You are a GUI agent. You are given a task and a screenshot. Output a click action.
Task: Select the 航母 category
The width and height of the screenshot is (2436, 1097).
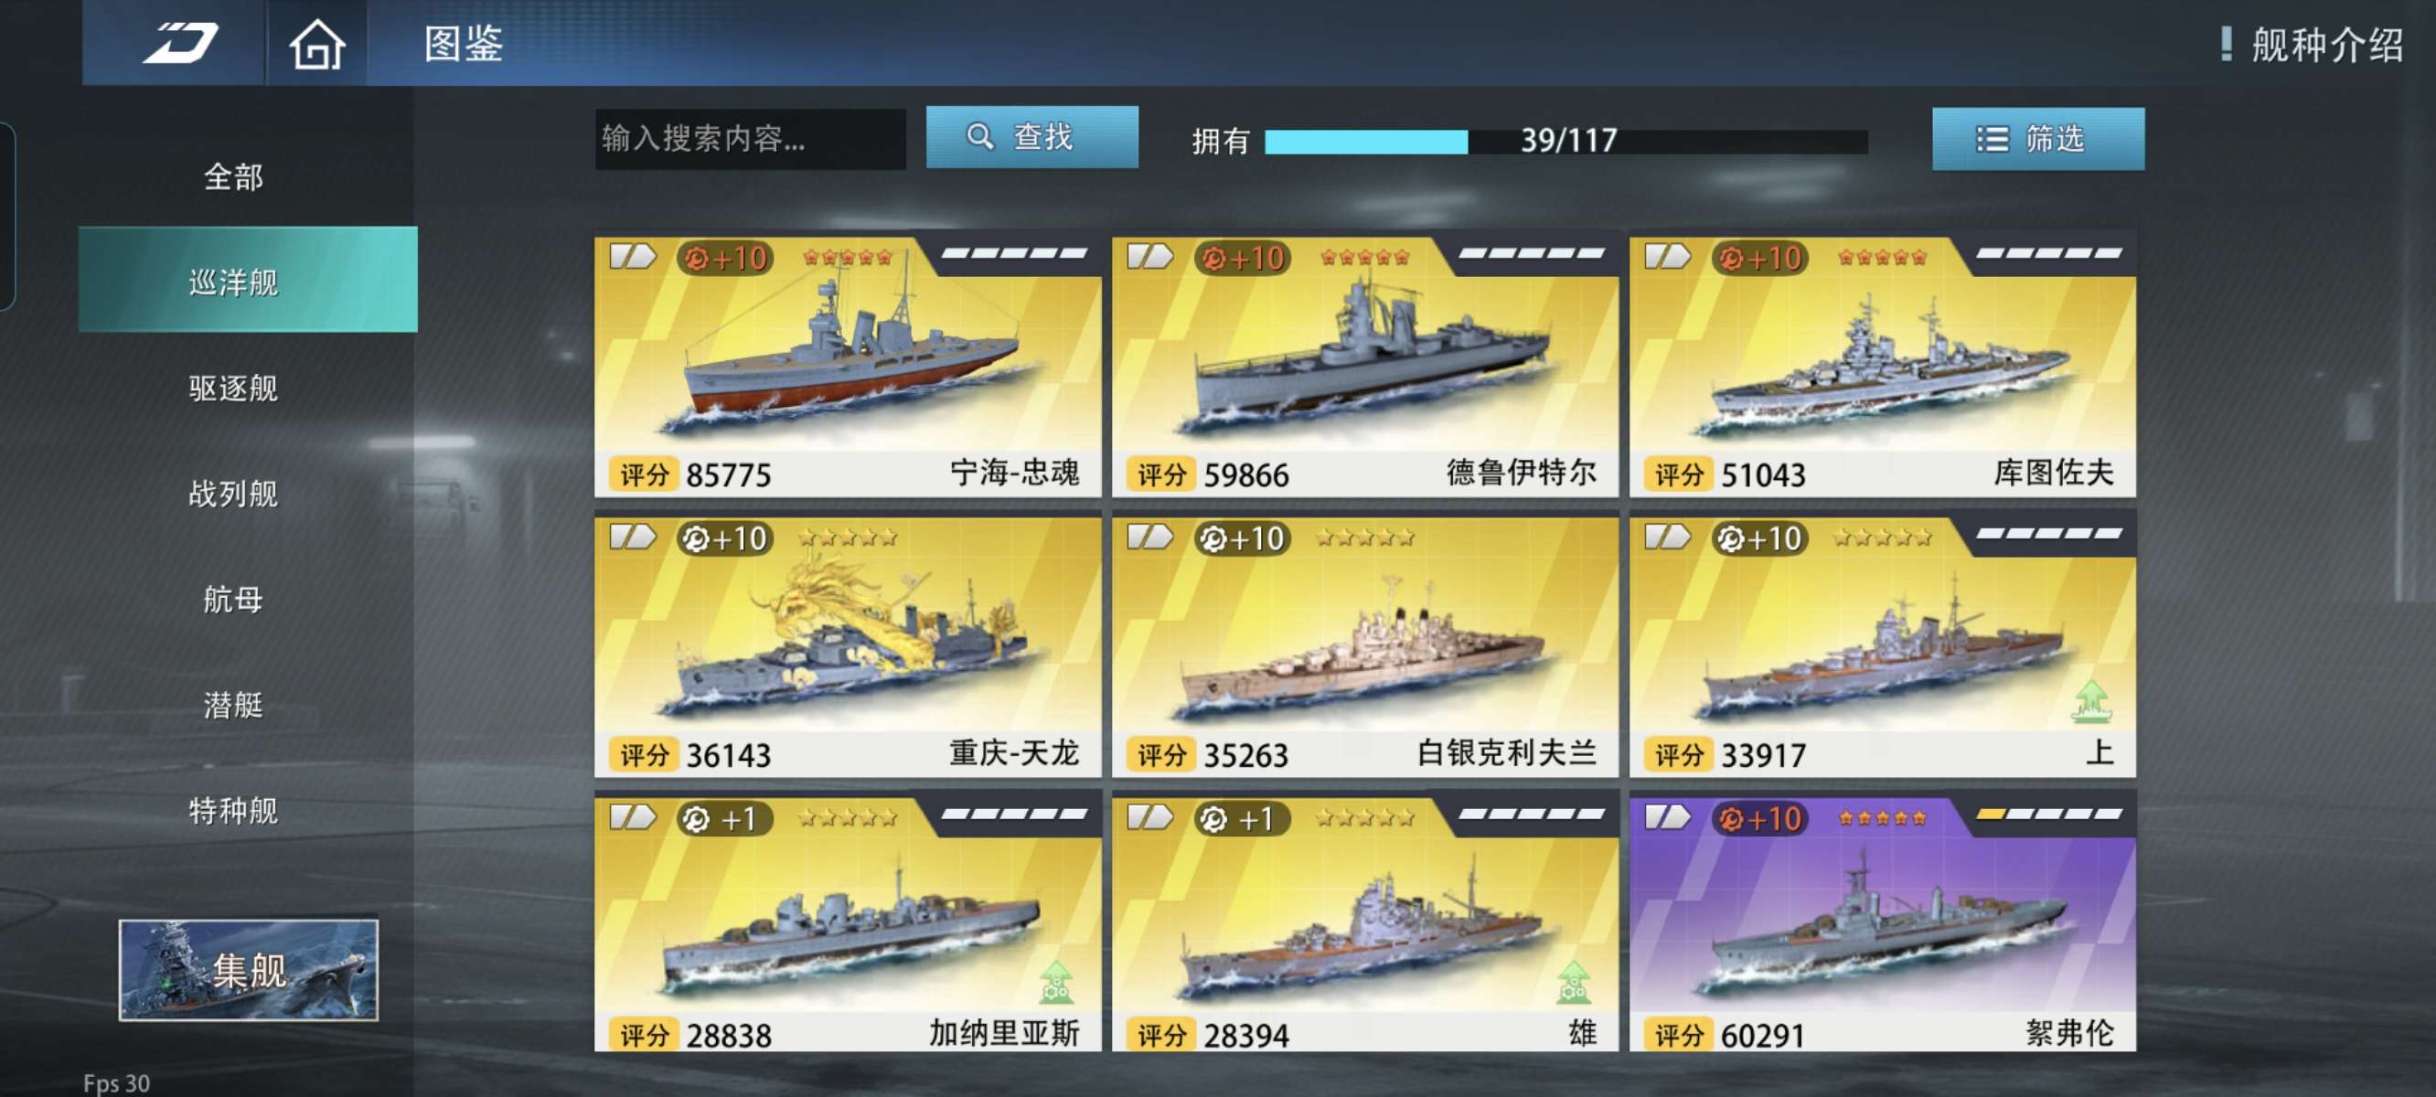pos(233,600)
